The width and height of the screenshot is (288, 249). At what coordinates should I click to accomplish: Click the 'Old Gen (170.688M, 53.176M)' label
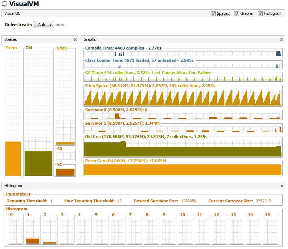point(115,137)
